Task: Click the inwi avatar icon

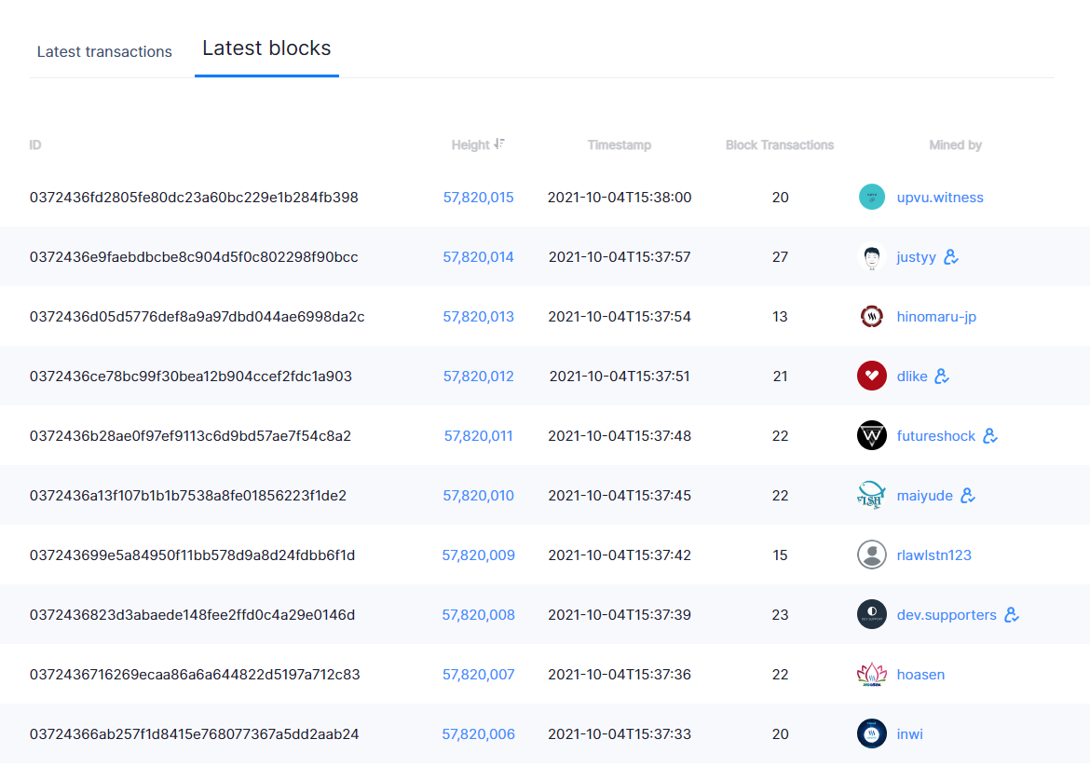Action: click(x=872, y=733)
